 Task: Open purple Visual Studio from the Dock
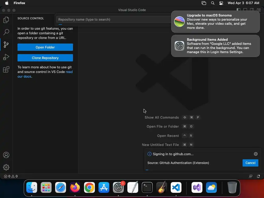tap(197, 187)
